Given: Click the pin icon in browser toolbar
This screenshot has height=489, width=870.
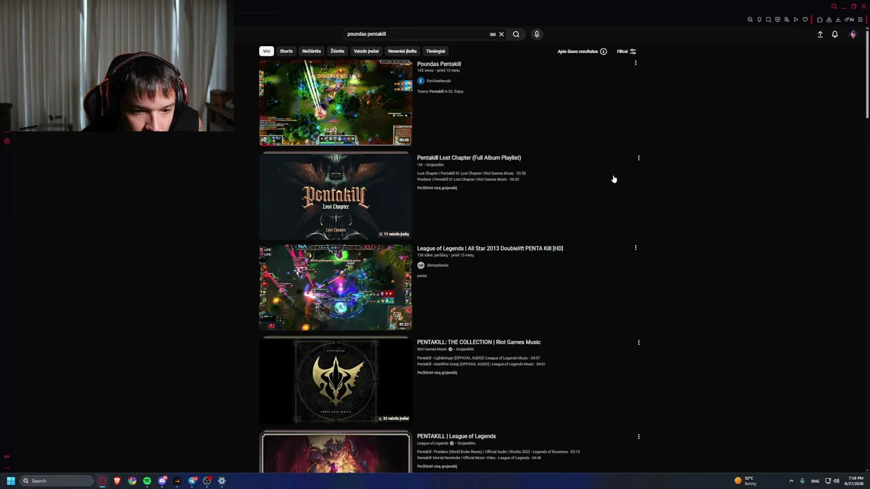Looking at the screenshot, I should (759, 20).
